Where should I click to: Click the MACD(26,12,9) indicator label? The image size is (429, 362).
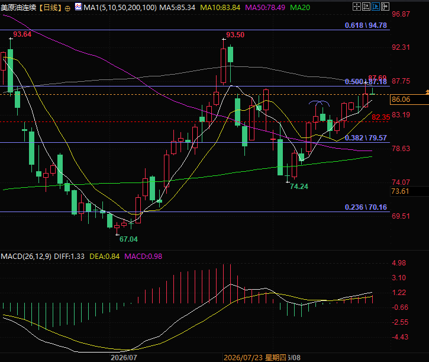pyautogui.click(x=26, y=256)
